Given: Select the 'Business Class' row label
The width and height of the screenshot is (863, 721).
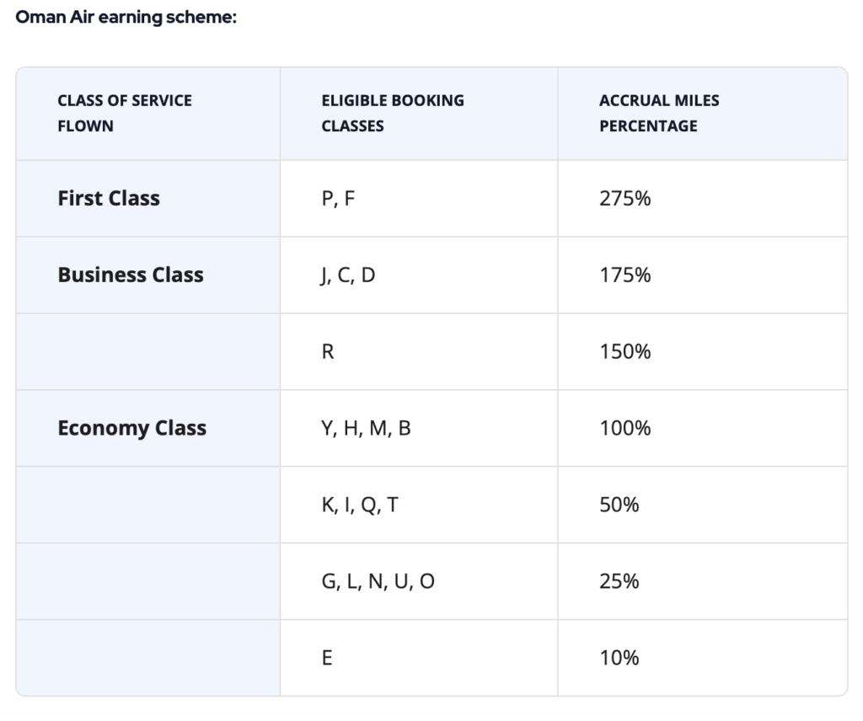Looking at the screenshot, I should coord(131,275).
